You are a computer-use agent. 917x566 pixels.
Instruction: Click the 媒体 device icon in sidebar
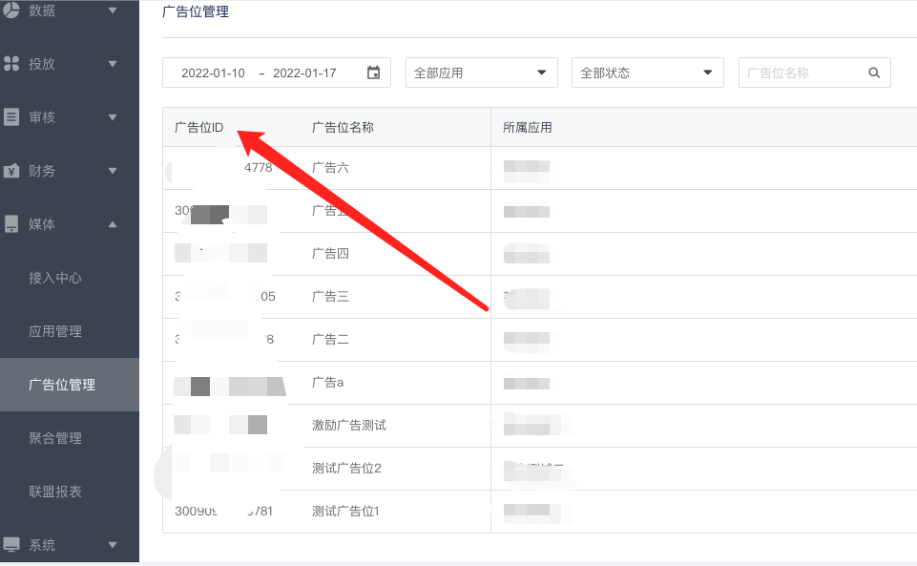[x=11, y=224]
